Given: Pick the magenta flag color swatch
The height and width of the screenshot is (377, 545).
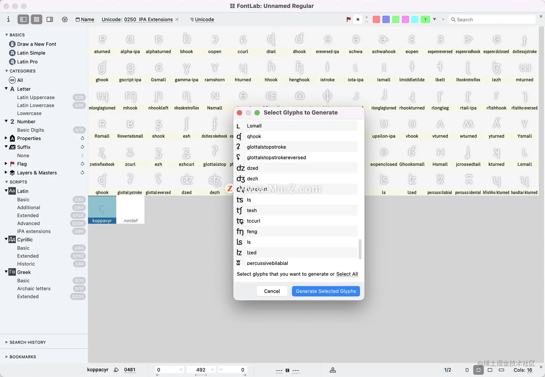Looking at the screenshot, I should 405,19.
